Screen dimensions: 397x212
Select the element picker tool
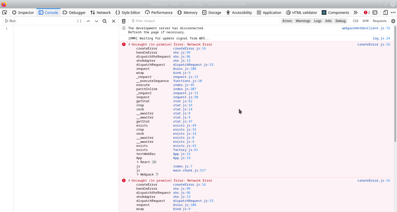click(4, 12)
